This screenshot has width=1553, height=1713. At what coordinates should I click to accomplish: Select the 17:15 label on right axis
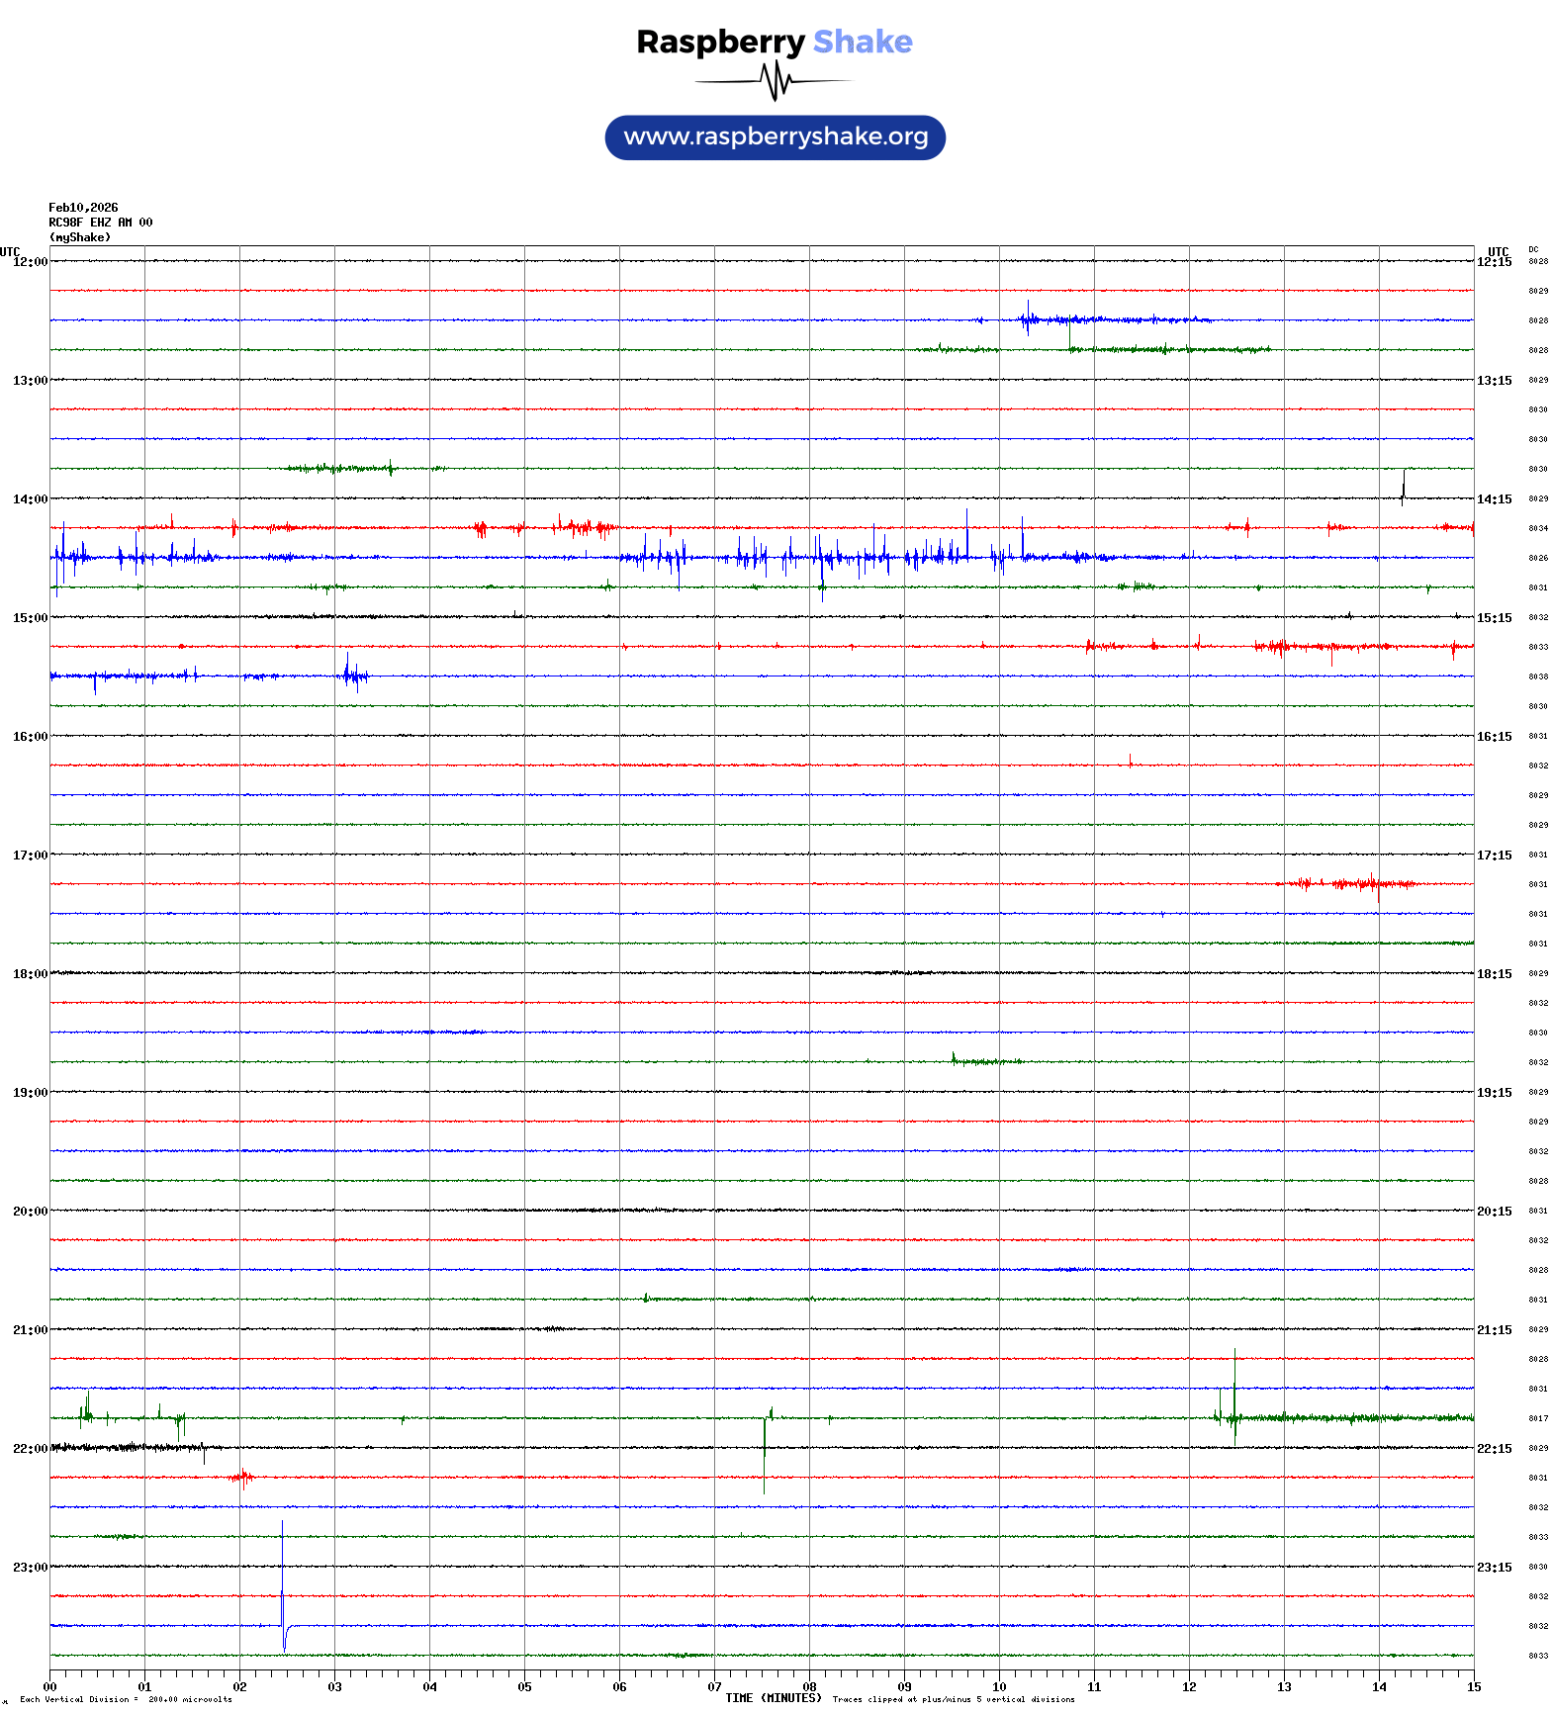coord(1494,856)
